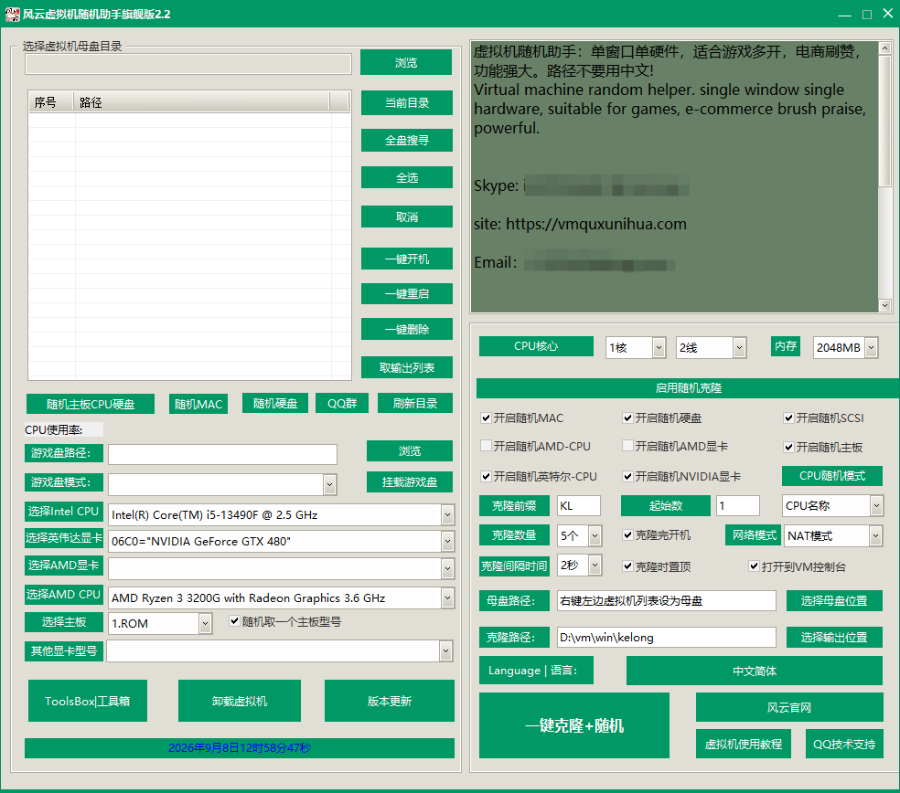Toggle 开启随机SCSI checkbox
This screenshot has height=793, width=900.
click(788, 418)
